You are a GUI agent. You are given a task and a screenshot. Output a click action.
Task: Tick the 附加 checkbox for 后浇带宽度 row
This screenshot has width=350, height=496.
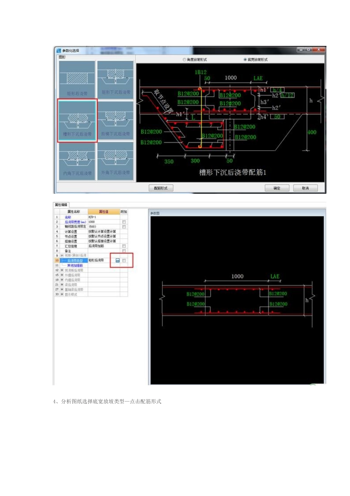pyautogui.click(x=124, y=222)
